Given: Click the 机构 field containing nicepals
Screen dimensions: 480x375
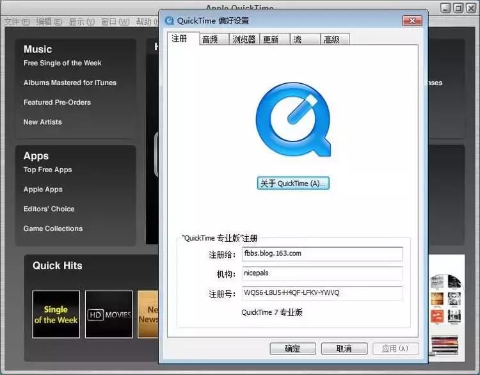Looking at the screenshot, I should (323, 274).
